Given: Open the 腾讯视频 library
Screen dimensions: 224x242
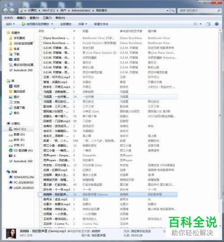Looking at the screenshot, I should pos(17,92).
